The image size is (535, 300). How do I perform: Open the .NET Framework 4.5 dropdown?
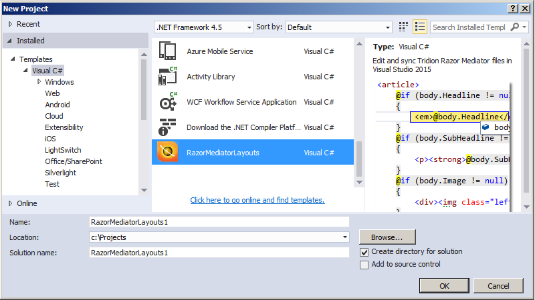tap(204, 27)
